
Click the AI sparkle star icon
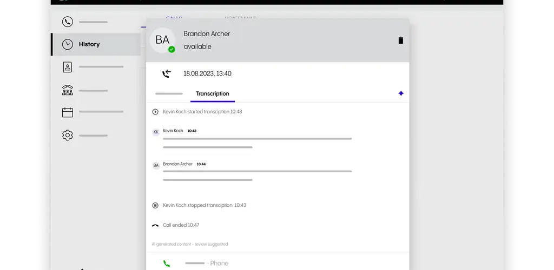401,93
